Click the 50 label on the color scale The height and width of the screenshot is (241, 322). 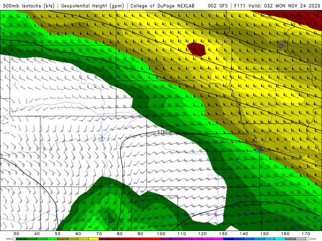pyautogui.click(x=58, y=234)
